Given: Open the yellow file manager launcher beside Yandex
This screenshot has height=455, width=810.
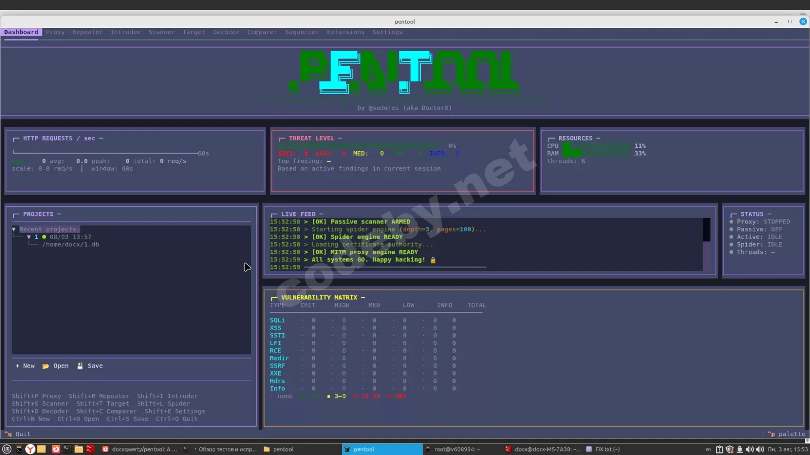Looking at the screenshot, I should (x=42, y=449).
